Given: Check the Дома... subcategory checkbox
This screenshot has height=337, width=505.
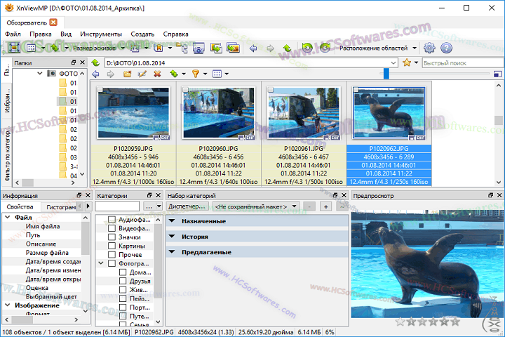Looking at the screenshot, I should (x=123, y=272).
